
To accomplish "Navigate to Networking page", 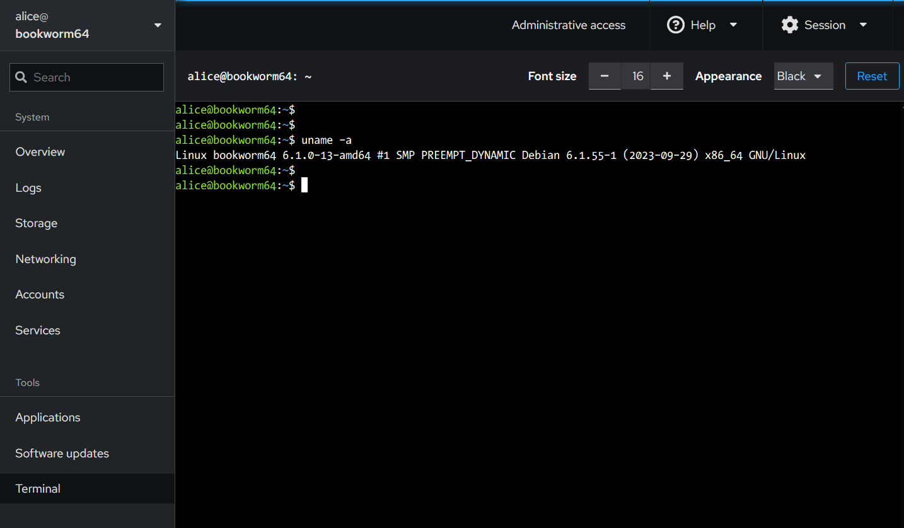I will coord(45,259).
